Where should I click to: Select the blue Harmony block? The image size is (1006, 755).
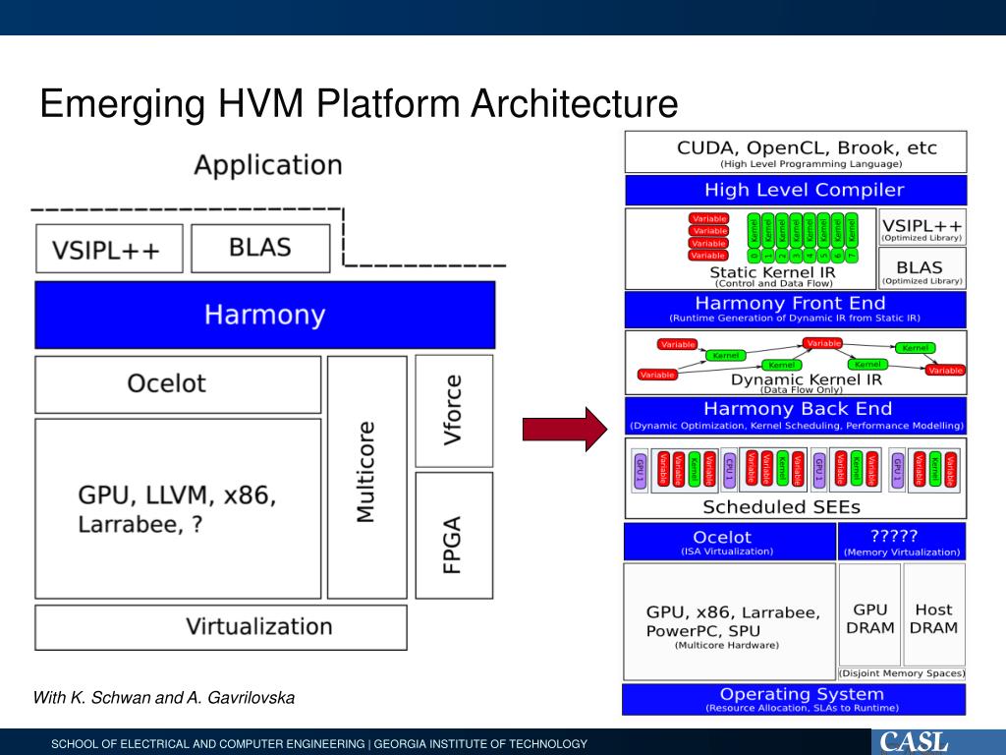tap(265, 315)
